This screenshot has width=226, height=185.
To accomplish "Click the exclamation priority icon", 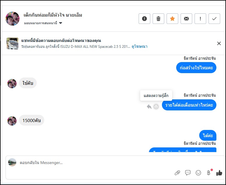I will point(200,19).
